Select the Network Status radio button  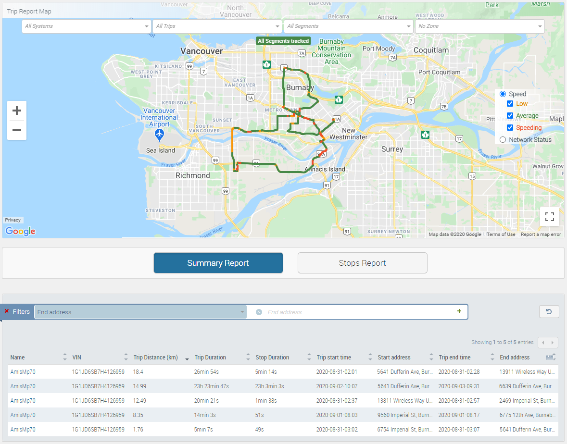503,140
